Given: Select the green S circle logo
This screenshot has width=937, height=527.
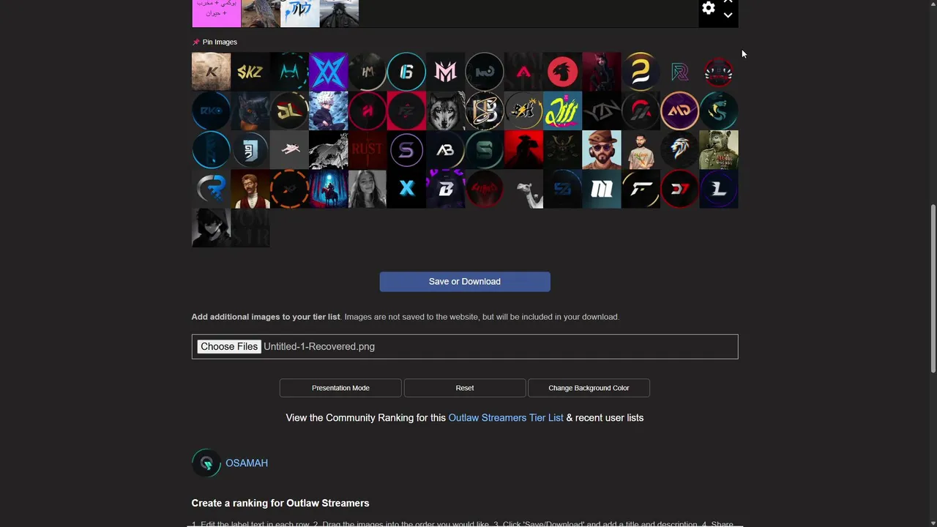Looking at the screenshot, I should [485, 149].
